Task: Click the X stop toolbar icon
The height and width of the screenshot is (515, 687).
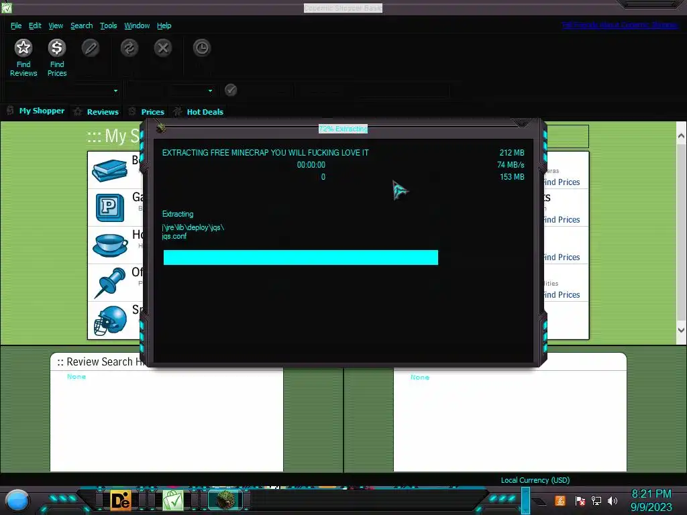Action: click(163, 48)
